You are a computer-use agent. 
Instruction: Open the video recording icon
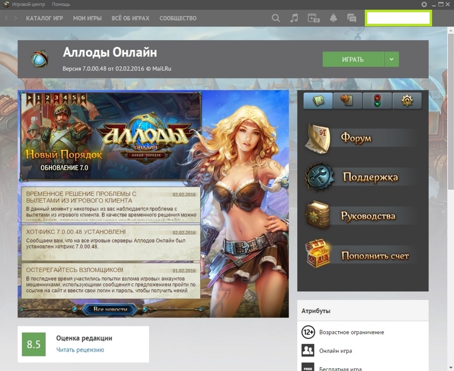click(313, 18)
